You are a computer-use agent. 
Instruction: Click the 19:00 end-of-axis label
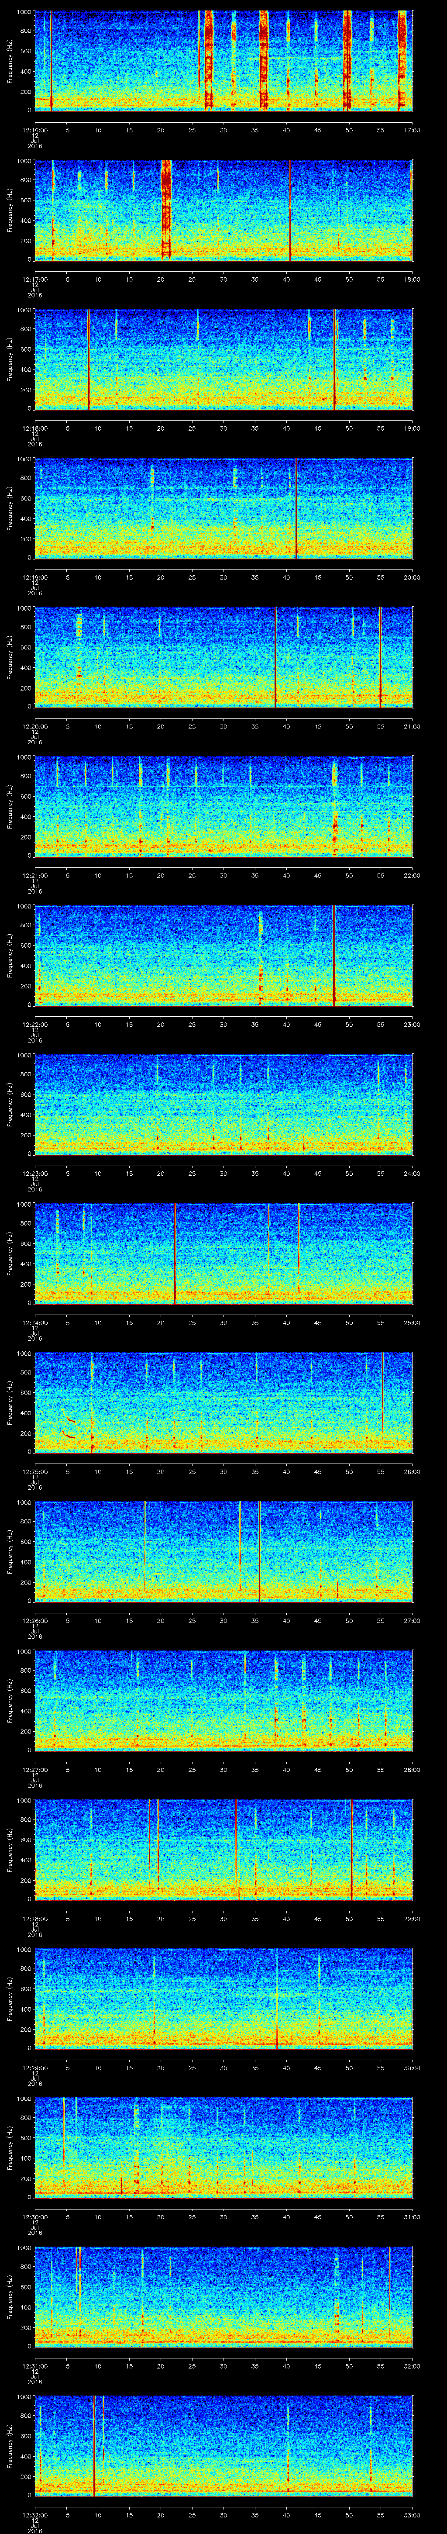point(412,428)
